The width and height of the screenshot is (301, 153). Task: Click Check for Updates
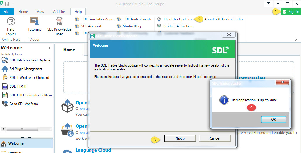(x=174, y=19)
